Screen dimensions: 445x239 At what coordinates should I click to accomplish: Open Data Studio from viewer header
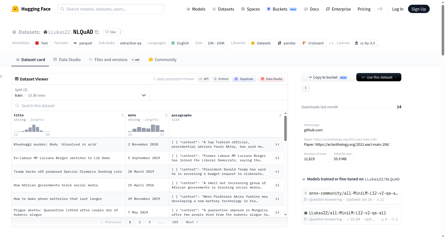click(271, 79)
